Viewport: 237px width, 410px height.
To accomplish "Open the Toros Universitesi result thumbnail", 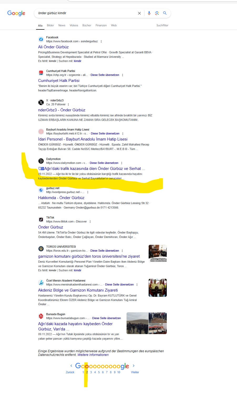I will click(158, 253).
